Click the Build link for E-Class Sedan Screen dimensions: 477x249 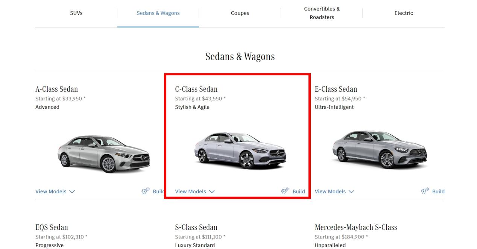click(438, 191)
